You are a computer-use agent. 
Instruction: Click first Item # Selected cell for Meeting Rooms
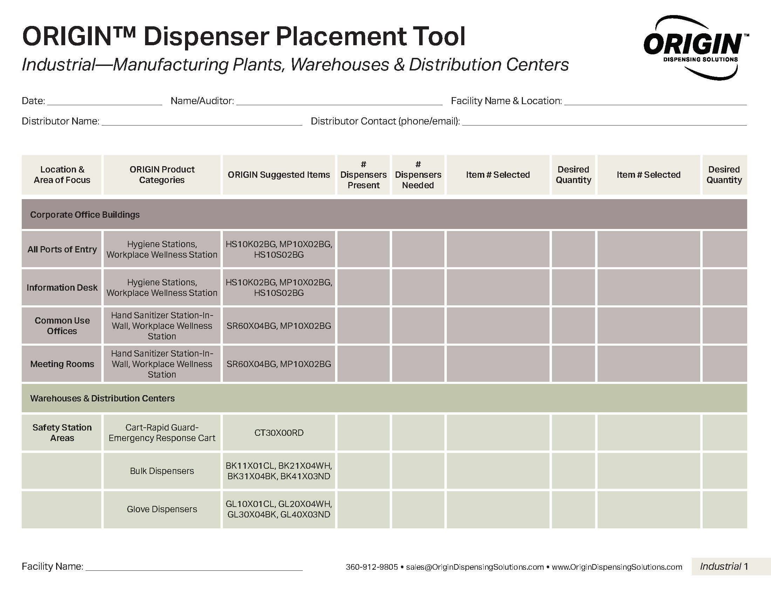pos(498,364)
